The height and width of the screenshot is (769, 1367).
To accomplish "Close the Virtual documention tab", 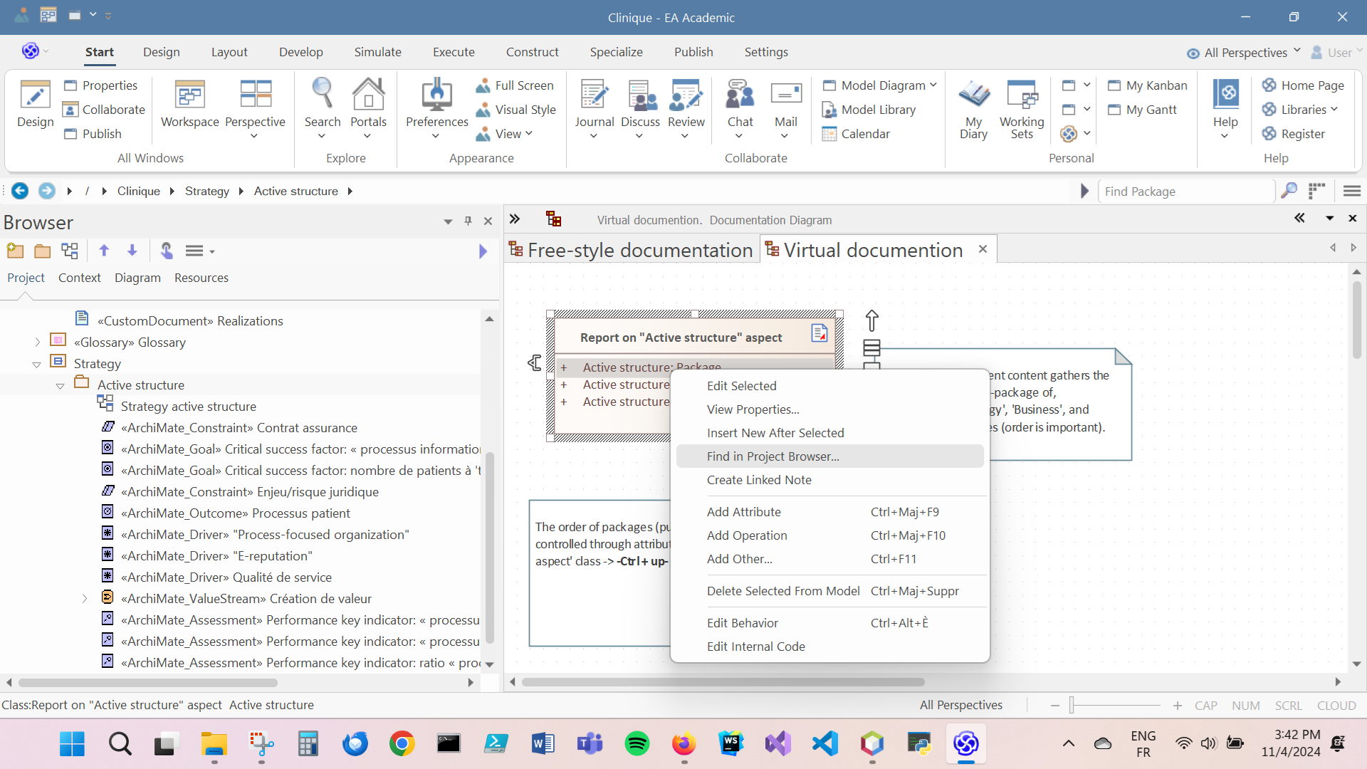I will pyautogui.click(x=983, y=249).
